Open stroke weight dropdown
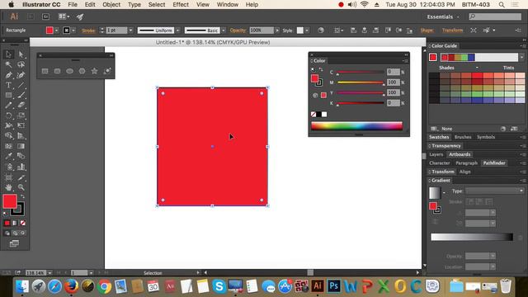 [130, 31]
